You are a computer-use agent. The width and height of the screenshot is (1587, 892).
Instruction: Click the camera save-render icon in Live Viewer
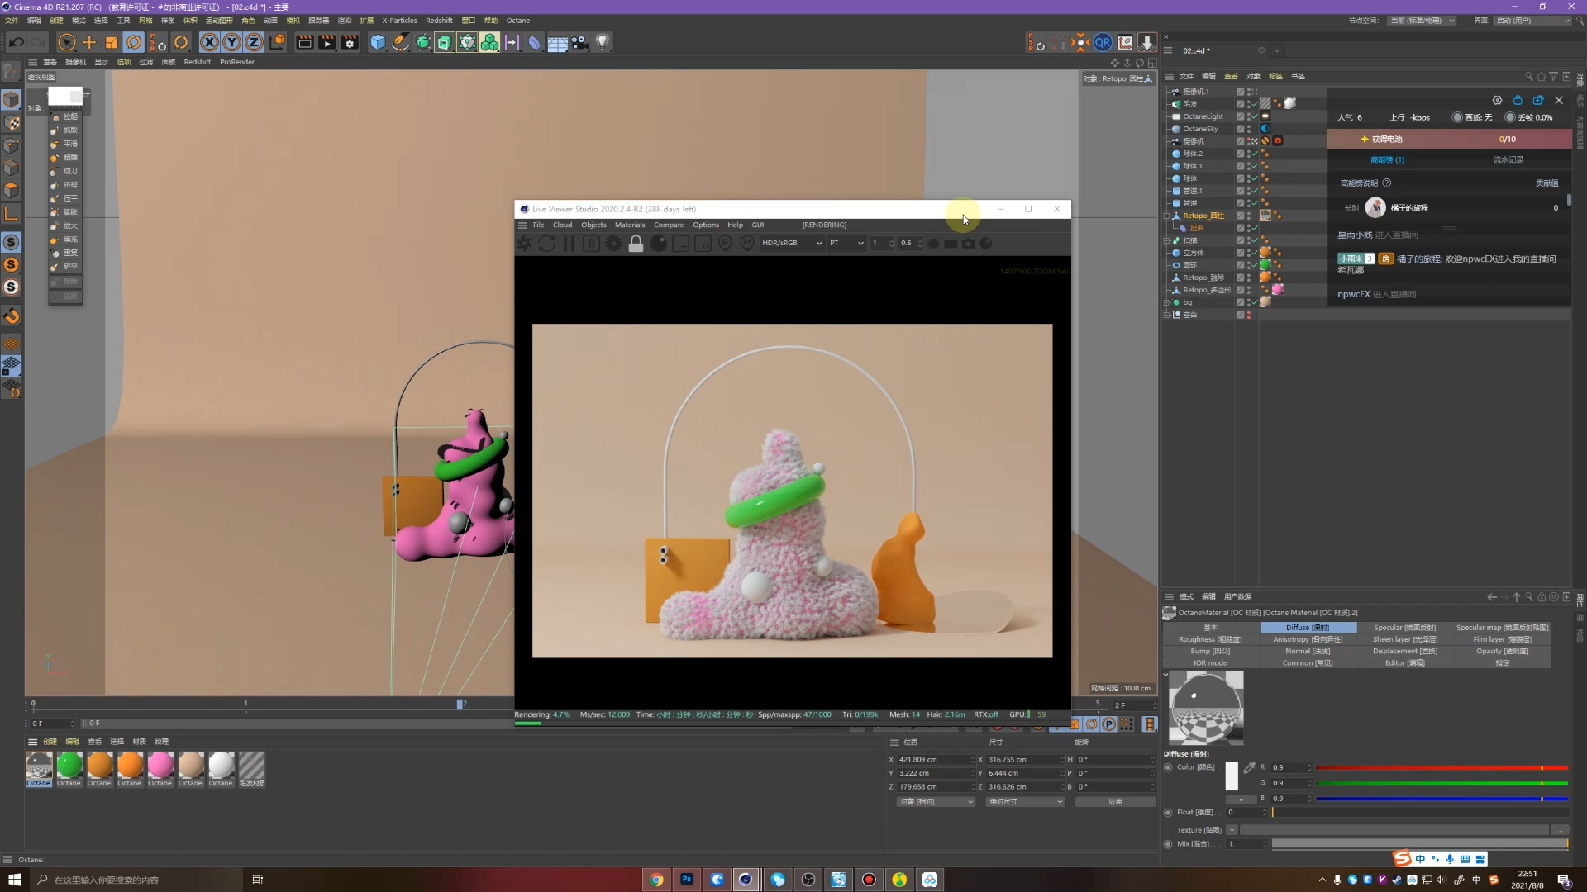pyautogui.click(x=969, y=243)
